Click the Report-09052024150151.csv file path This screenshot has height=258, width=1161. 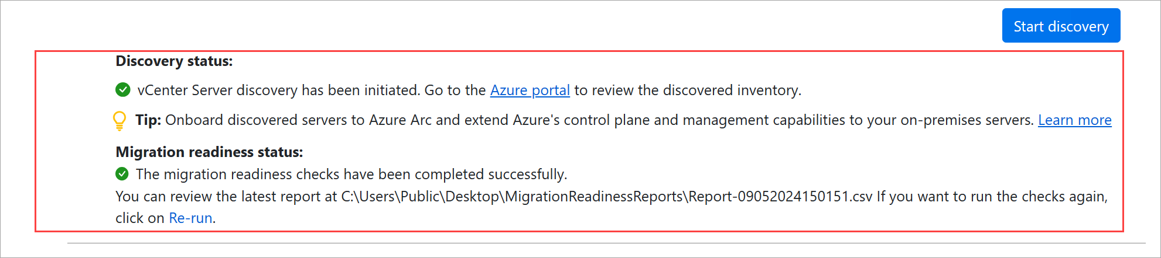(606, 197)
